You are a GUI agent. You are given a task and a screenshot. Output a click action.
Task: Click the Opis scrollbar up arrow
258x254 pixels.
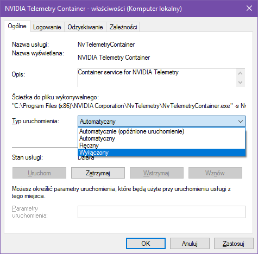pos(241,73)
